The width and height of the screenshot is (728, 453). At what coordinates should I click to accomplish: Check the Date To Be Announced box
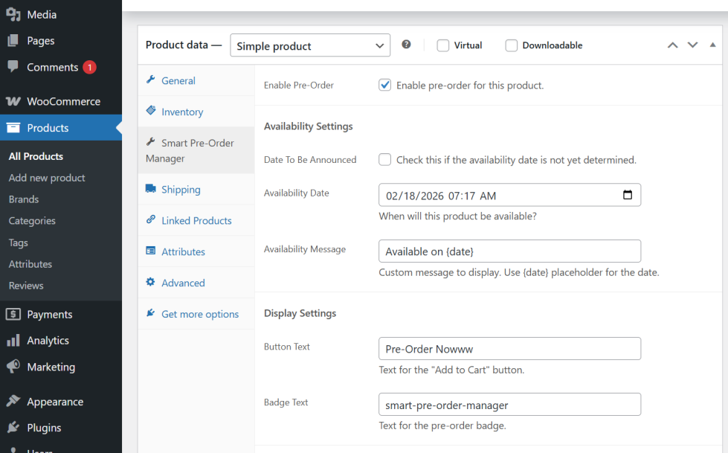point(384,159)
